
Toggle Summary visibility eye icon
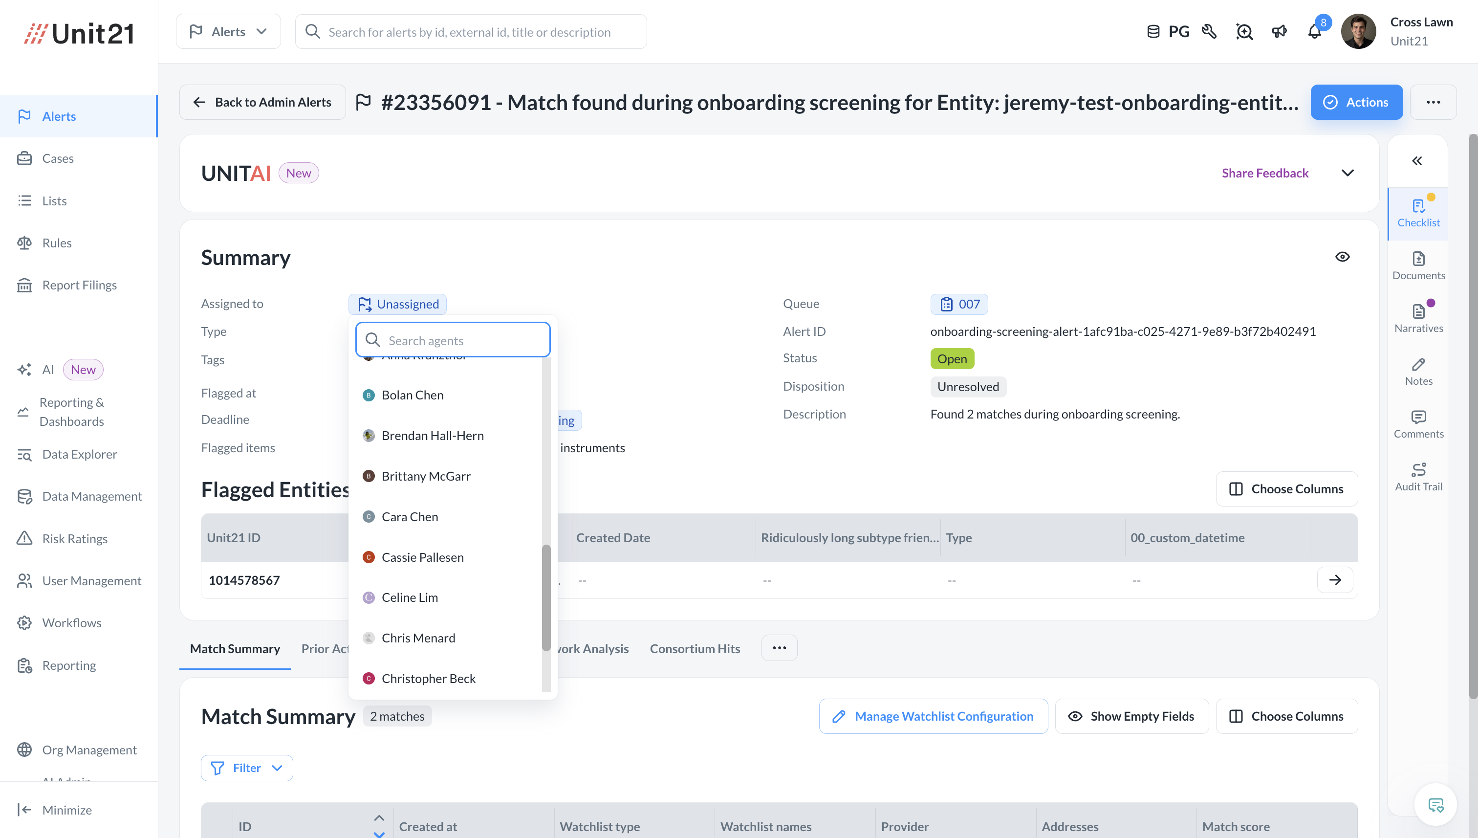tap(1342, 257)
